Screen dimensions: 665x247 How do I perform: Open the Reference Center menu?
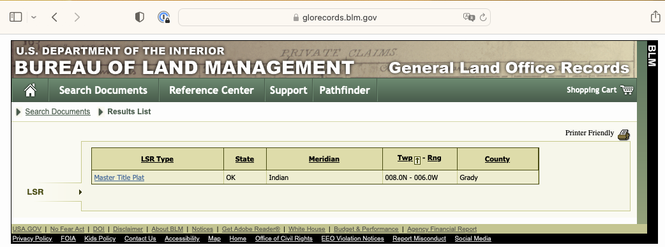tap(211, 90)
